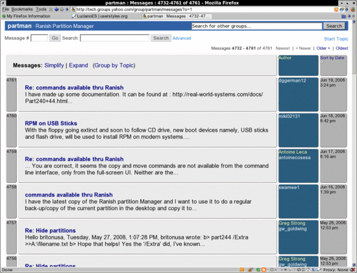The image size is (357, 273).
Task: Switch to LucianoES userstyles.org tab
Action: click(x=100, y=16)
